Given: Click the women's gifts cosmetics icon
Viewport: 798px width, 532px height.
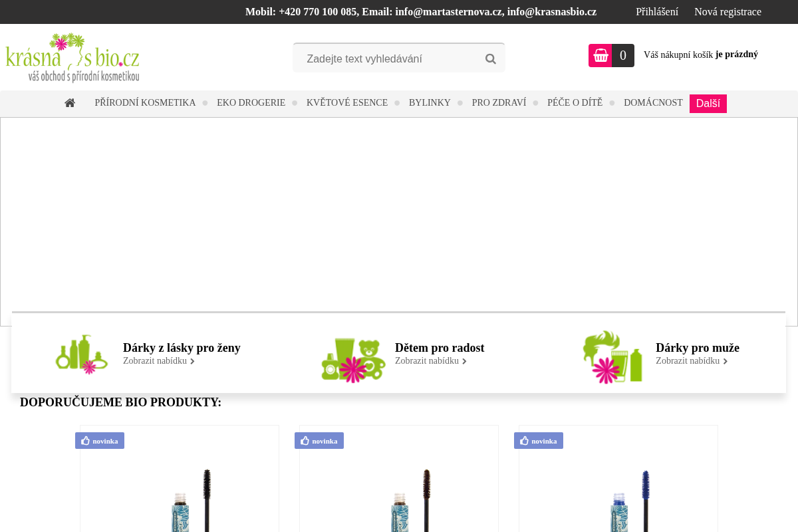Looking at the screenshot, I should pos(82,354).
